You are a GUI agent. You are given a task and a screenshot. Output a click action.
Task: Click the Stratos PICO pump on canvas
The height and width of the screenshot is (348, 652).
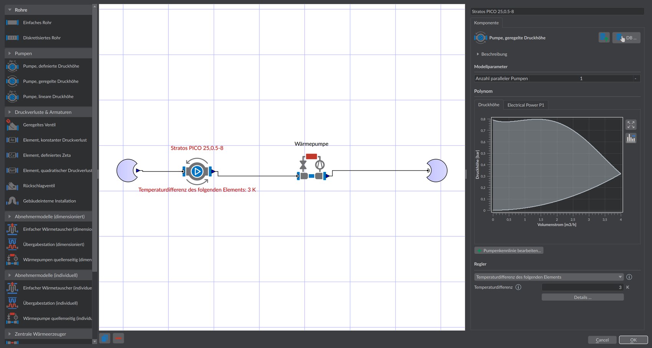pyautogui.click(x=197, y=171)
